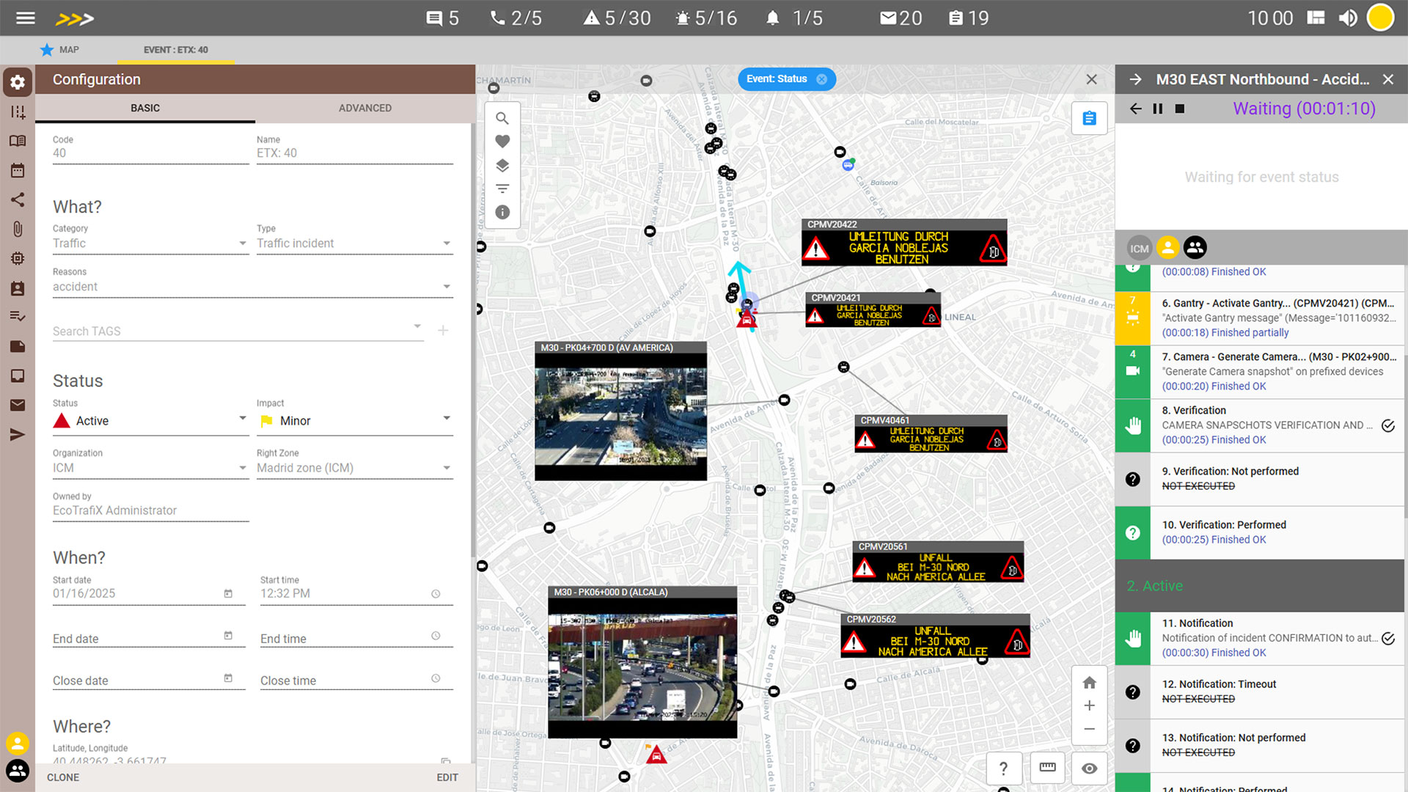This screenshot has height=792, width=1408.
Task: Open the Start date calendar picker
Action: point(228,593)
